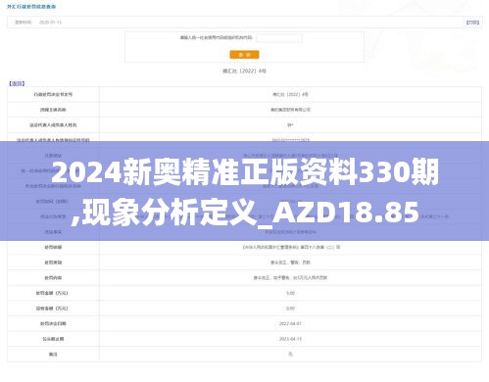Select the 备注 row label
The height and width of the screenshot is (382, 489).
[53, 355]
